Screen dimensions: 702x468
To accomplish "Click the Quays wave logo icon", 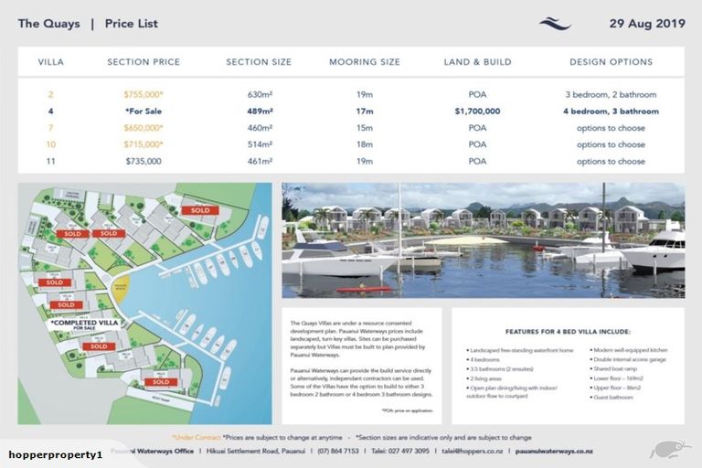I will [x=555, y=24].
